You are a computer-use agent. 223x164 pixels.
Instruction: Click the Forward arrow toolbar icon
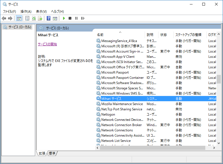pyautogui.click(x=10, y=18)
